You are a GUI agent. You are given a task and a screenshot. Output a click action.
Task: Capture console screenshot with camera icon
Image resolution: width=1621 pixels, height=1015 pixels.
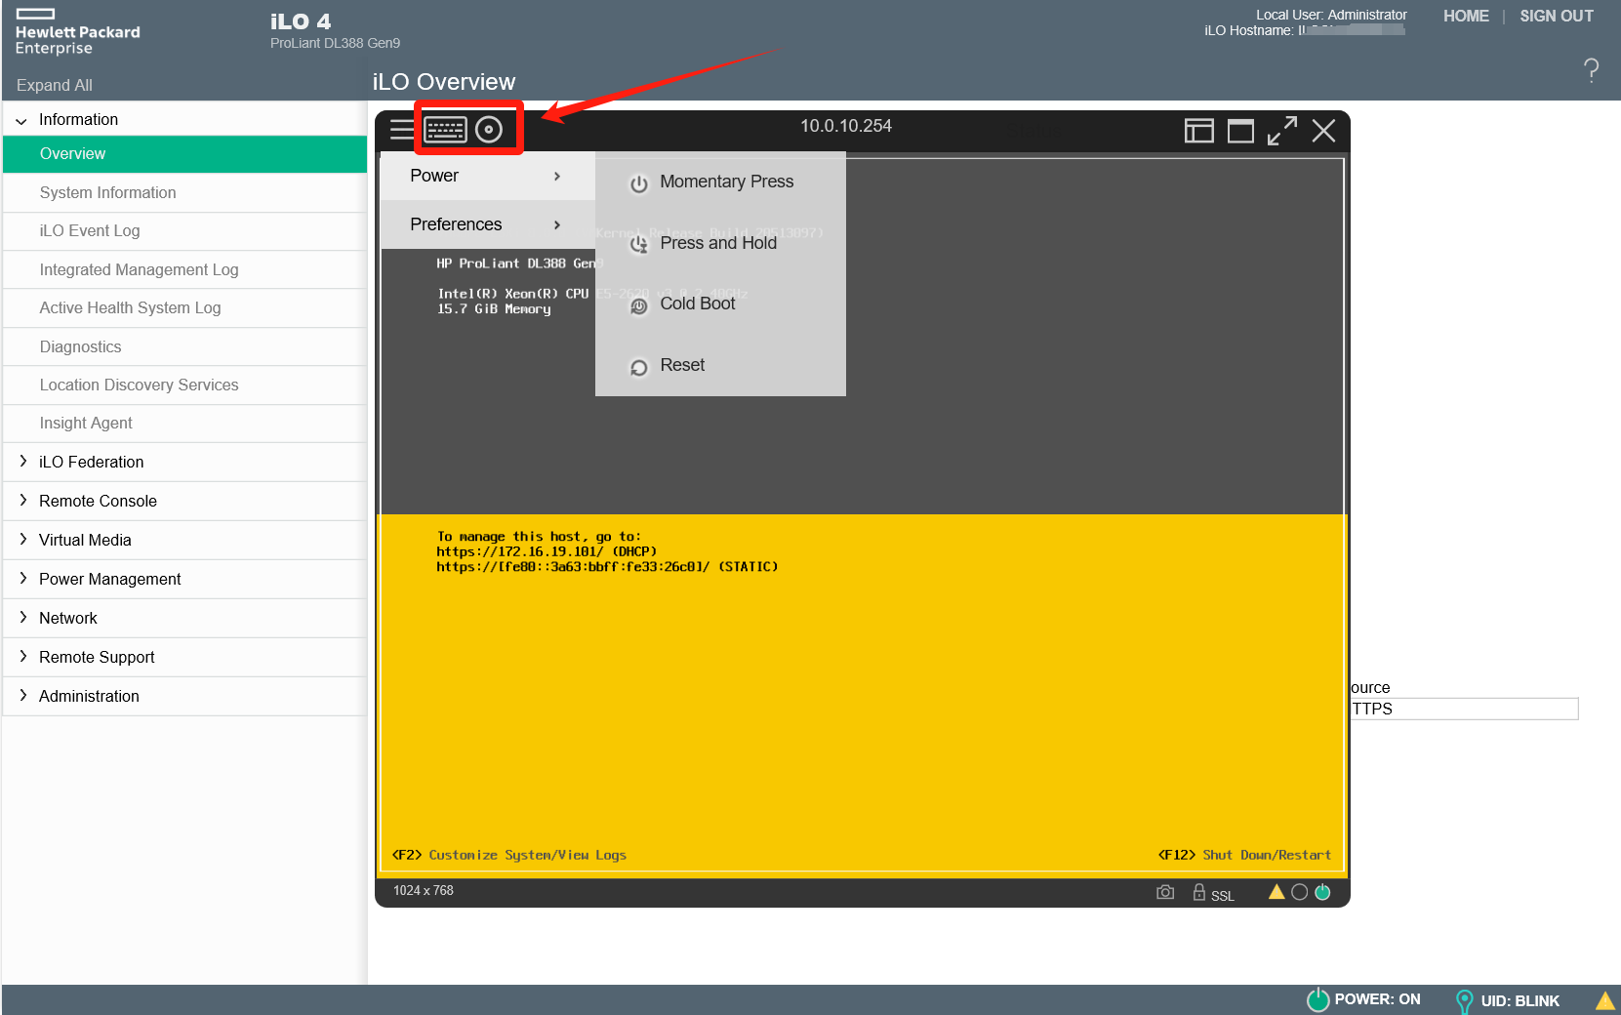point(1165,892)
